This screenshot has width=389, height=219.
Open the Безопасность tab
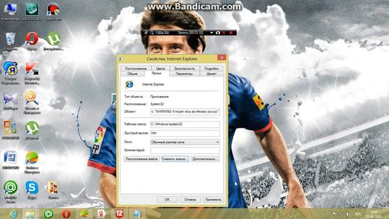click(x=184, y=68)
